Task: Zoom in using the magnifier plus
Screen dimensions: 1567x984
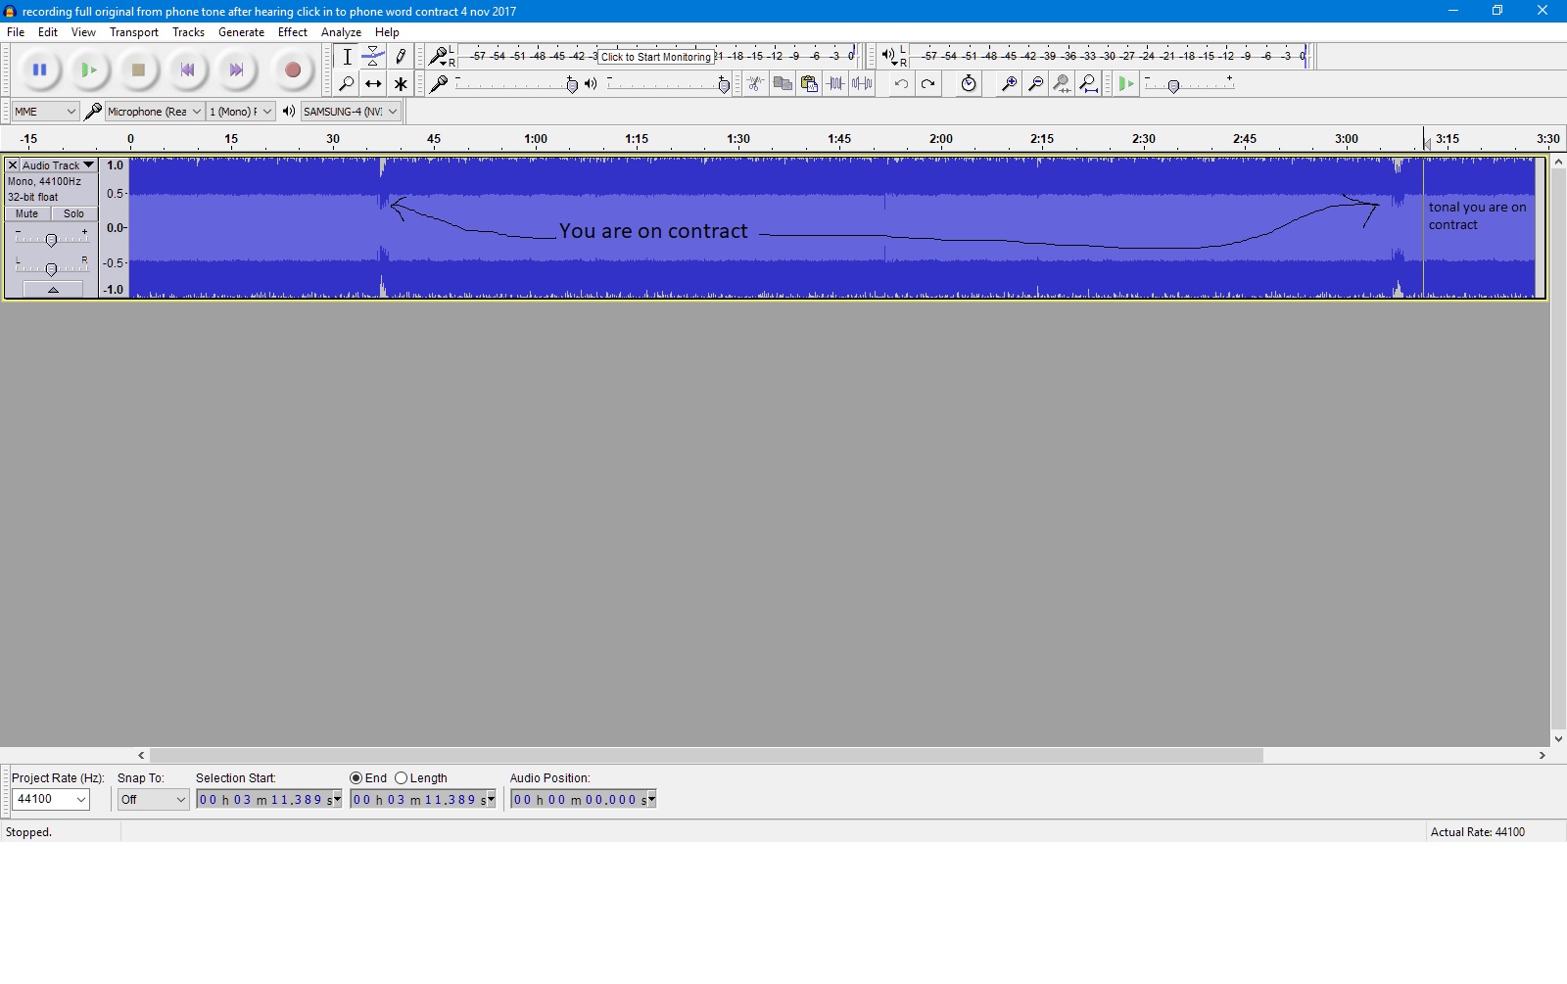Action: [1008, 84]
